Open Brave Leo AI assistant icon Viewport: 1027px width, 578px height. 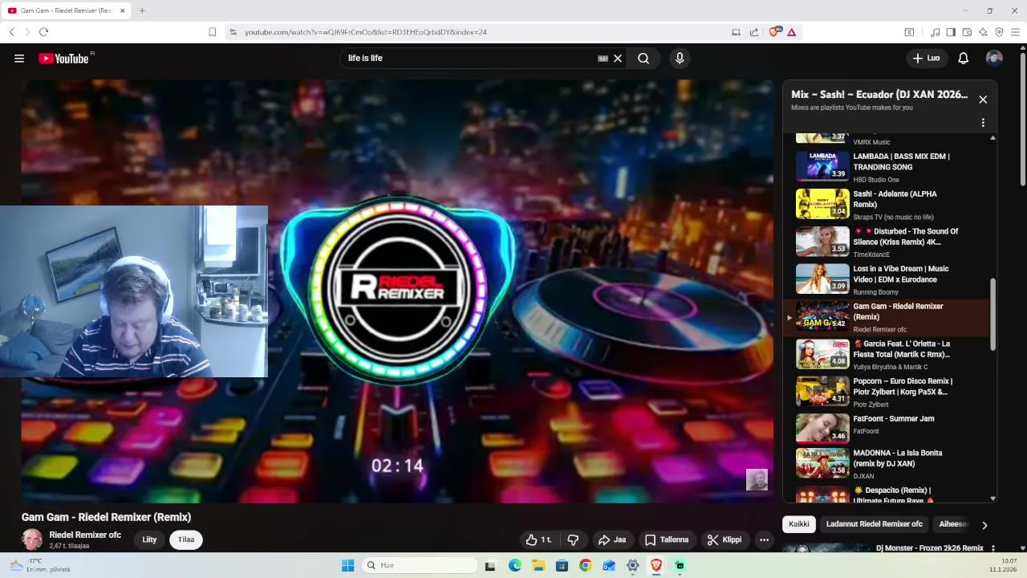[983, 32]
